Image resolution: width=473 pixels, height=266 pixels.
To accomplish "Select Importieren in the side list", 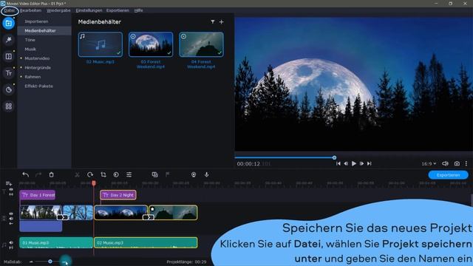I will [36, 21].
